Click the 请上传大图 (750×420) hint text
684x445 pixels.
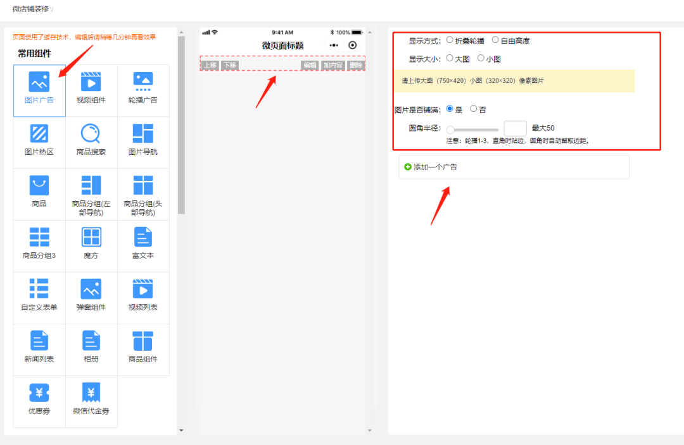coord(473,81)
